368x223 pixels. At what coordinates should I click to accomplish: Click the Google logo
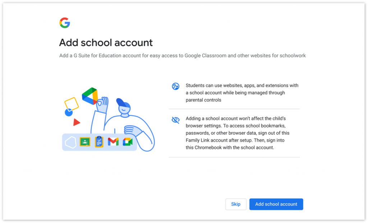tap(65, 23)
